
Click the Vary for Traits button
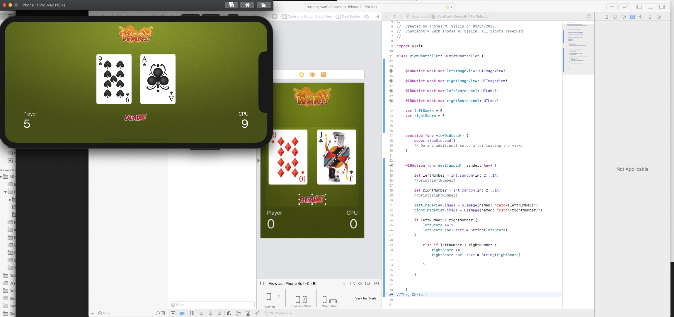[x=366, y=298]
